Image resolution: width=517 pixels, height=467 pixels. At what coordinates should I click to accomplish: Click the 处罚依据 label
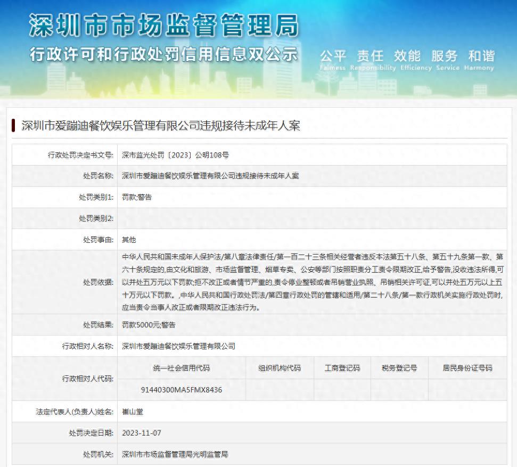pyautogui.click(x=99, y=282)
